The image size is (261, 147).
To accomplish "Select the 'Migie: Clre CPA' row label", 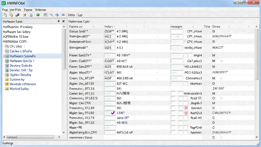I will tap(80, 103).
